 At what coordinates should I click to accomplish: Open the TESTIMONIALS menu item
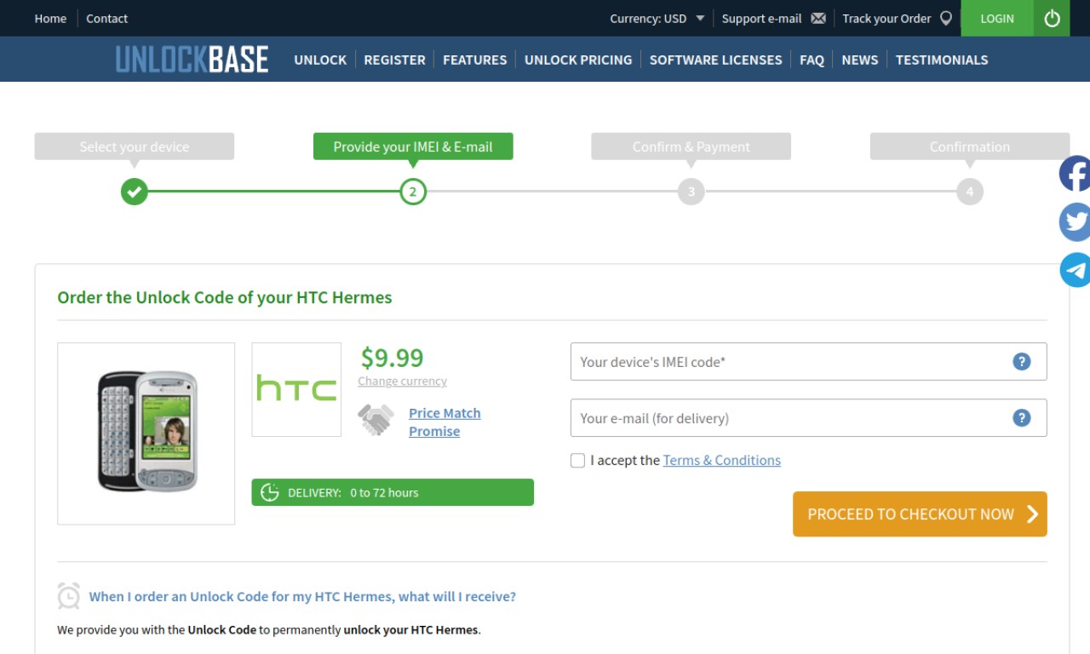(942, 60)
